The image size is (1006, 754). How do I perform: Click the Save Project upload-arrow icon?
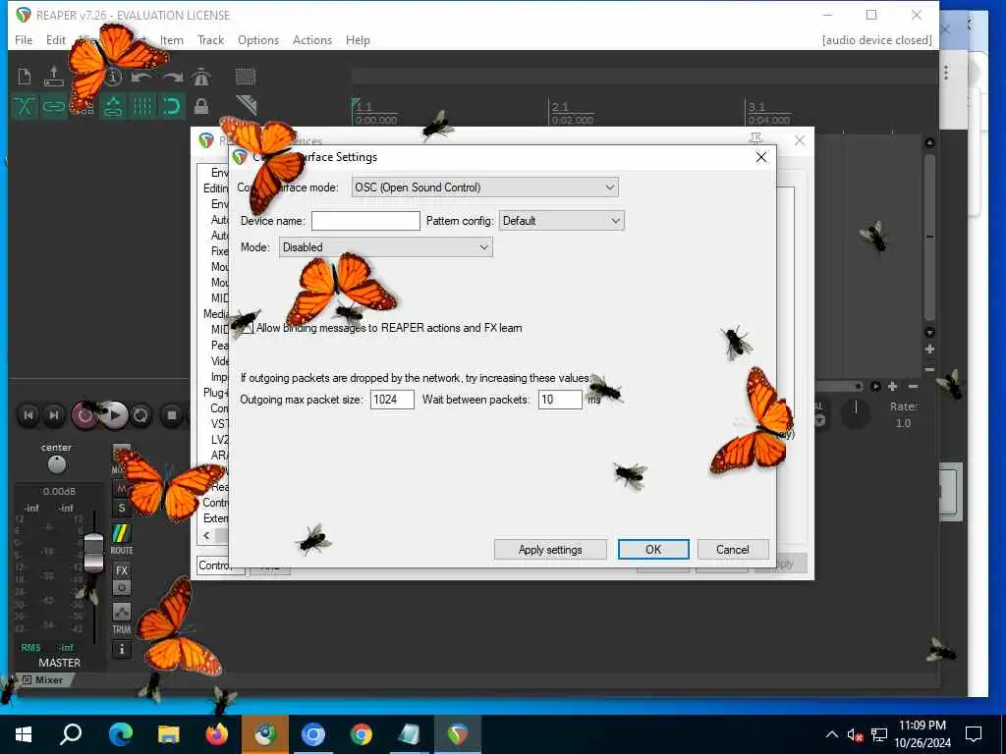(54, 77)
